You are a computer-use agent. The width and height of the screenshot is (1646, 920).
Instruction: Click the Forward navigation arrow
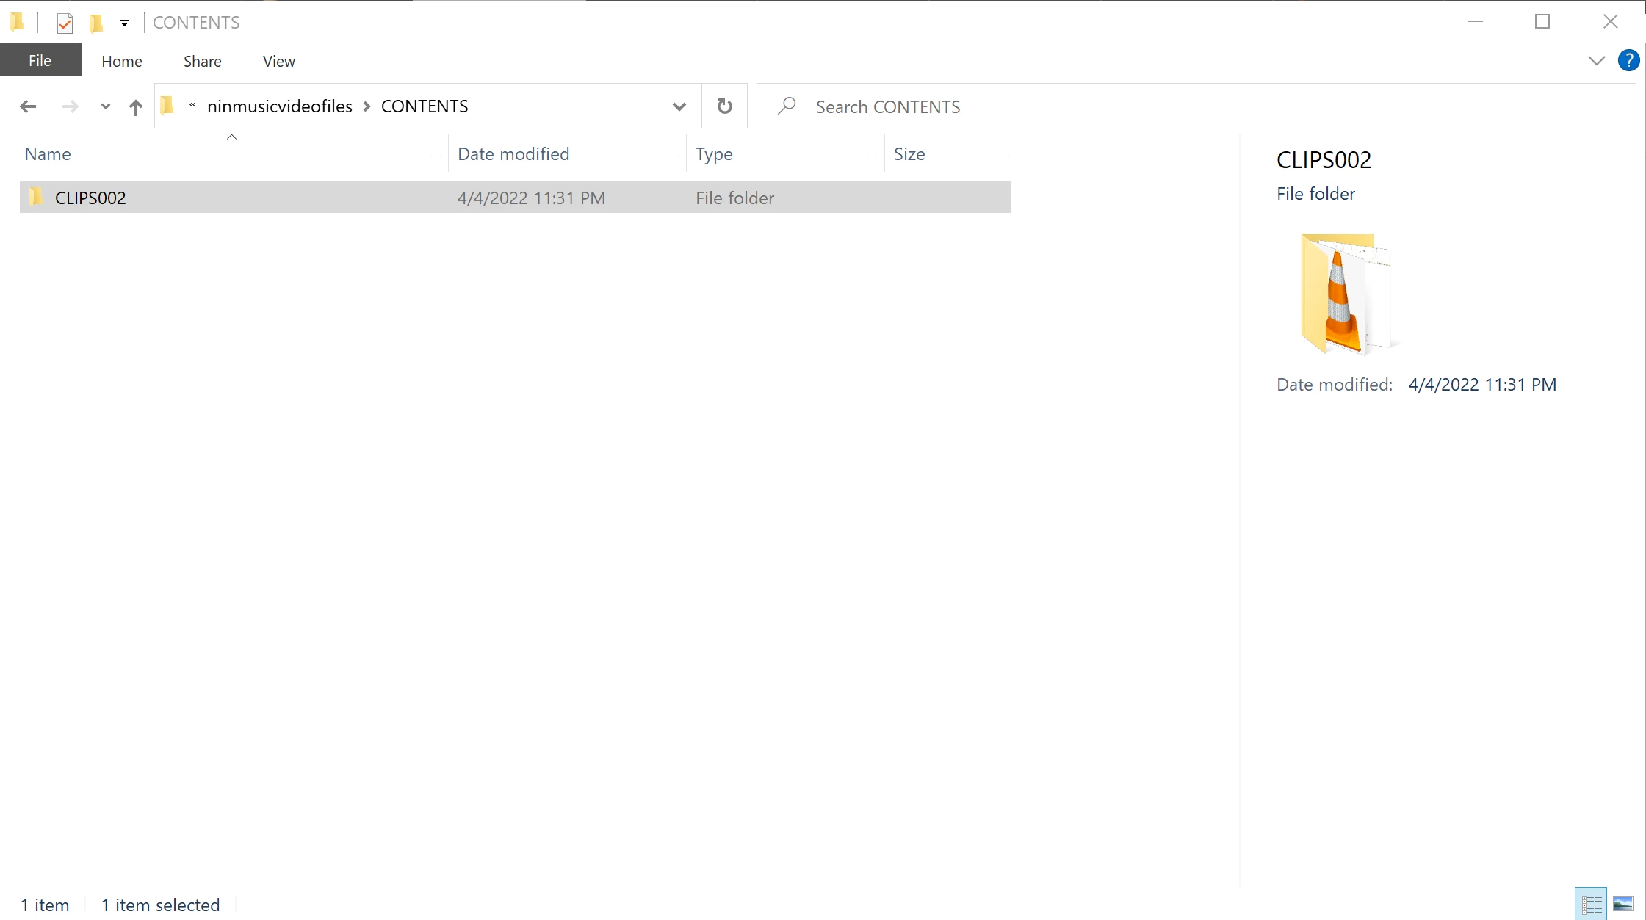70,106
